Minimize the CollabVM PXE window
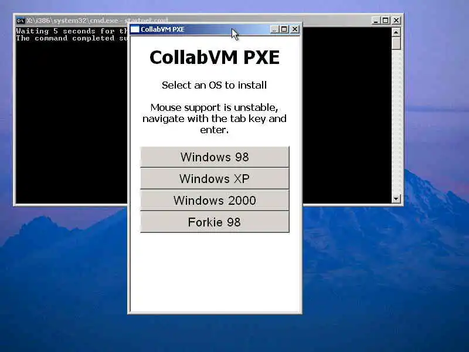 [274, 29]
